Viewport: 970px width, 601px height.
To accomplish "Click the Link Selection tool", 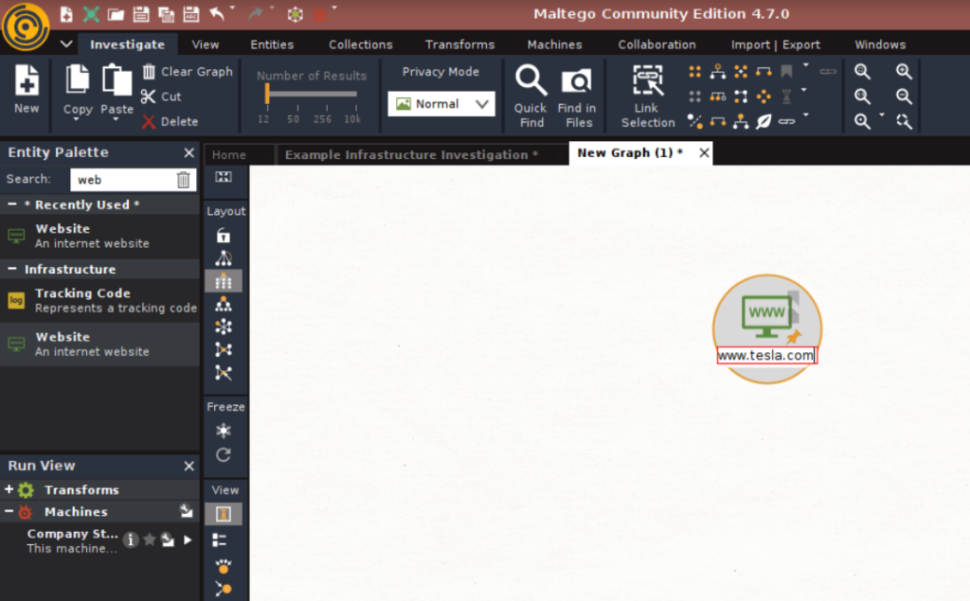I will coord(648,96).
